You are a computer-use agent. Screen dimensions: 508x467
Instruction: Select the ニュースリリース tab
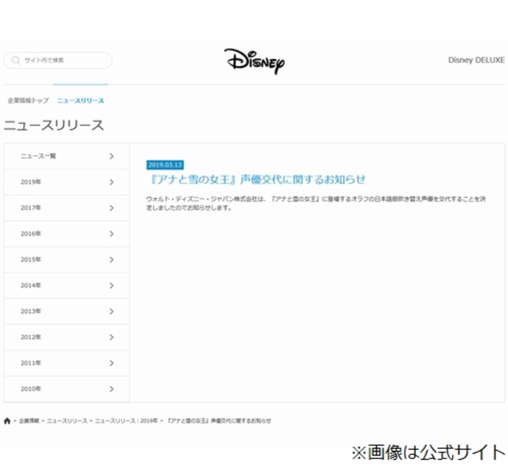click(80, 101)
